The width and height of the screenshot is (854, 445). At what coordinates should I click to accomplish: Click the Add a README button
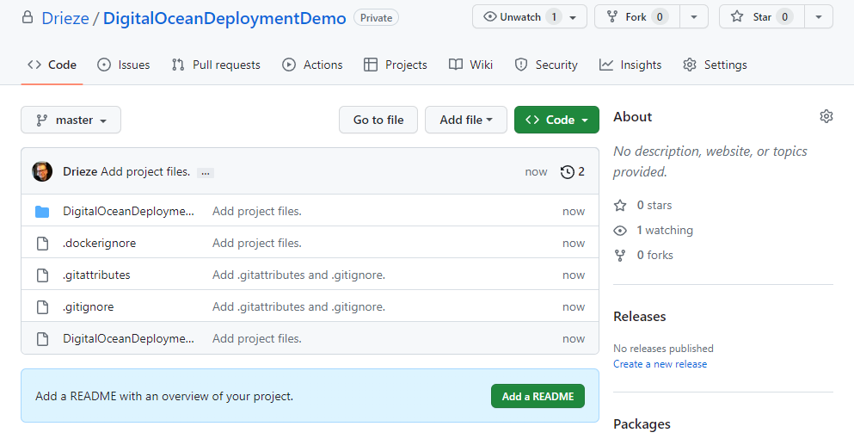click(x=538, y=397)
